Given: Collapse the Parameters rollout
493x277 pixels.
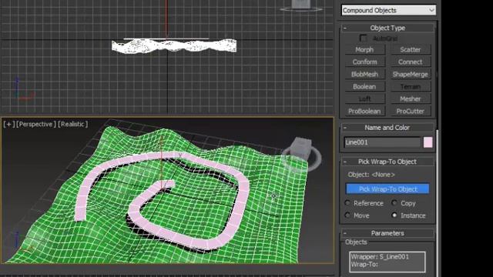Looking at the screenshot, I should [x=345, y=233].
